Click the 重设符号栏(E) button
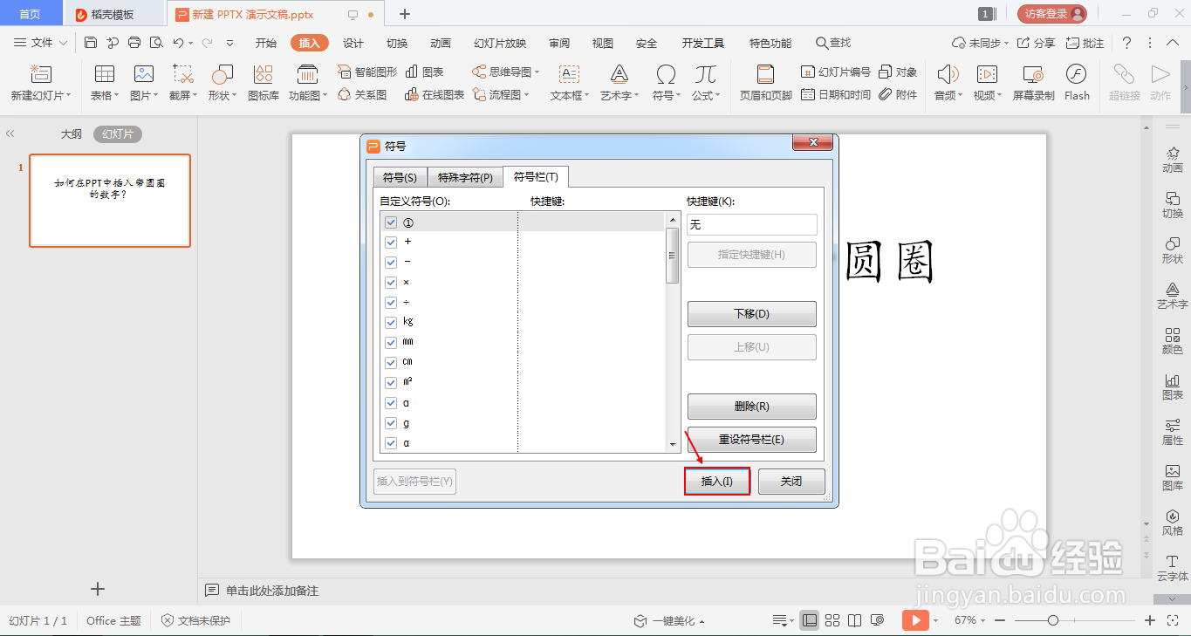The width and height of the screenshot is (1191, 636). coord(751,439)
